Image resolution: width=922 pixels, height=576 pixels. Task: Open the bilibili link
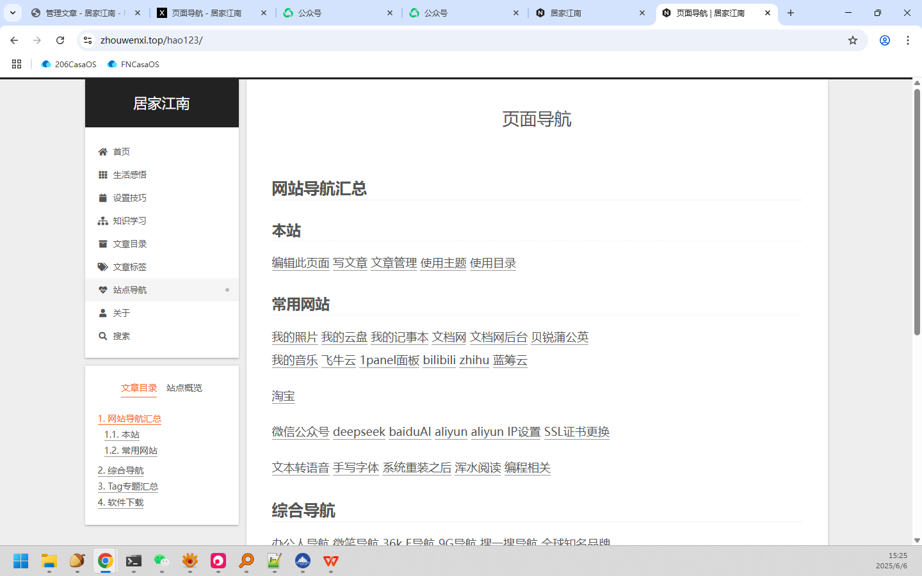(x=439, y=360)
